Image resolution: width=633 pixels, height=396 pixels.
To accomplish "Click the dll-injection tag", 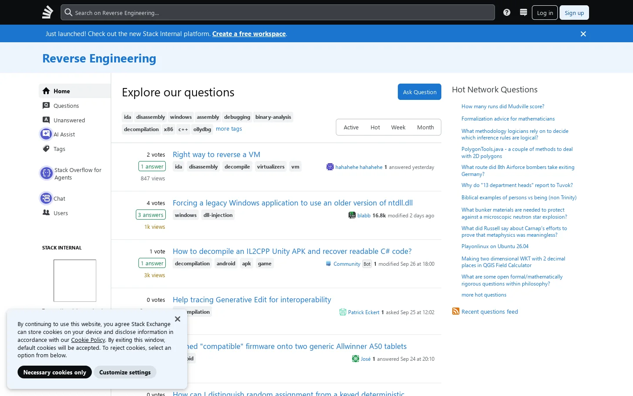I will click(218, 215).
